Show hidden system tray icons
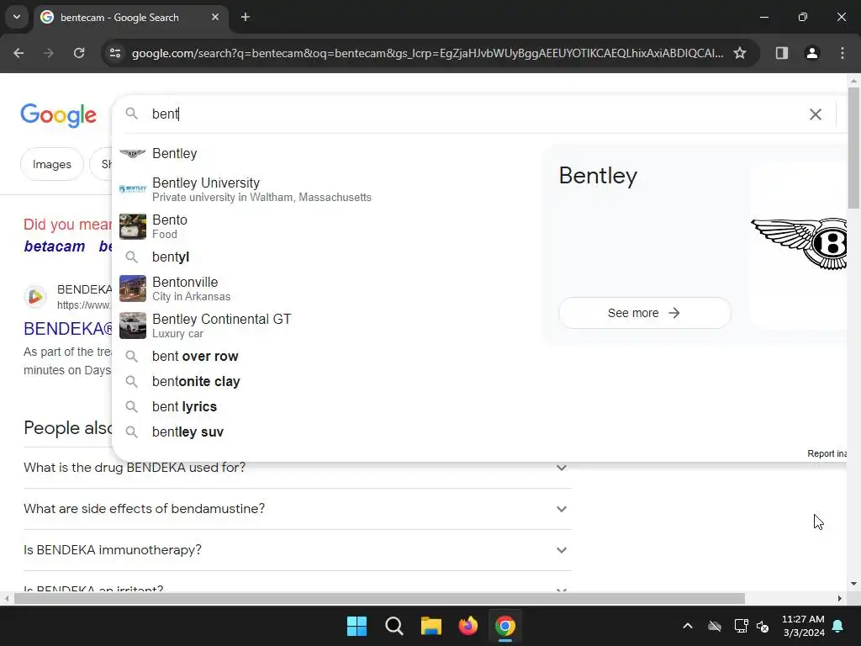861x646 pixels. point(688,626)
